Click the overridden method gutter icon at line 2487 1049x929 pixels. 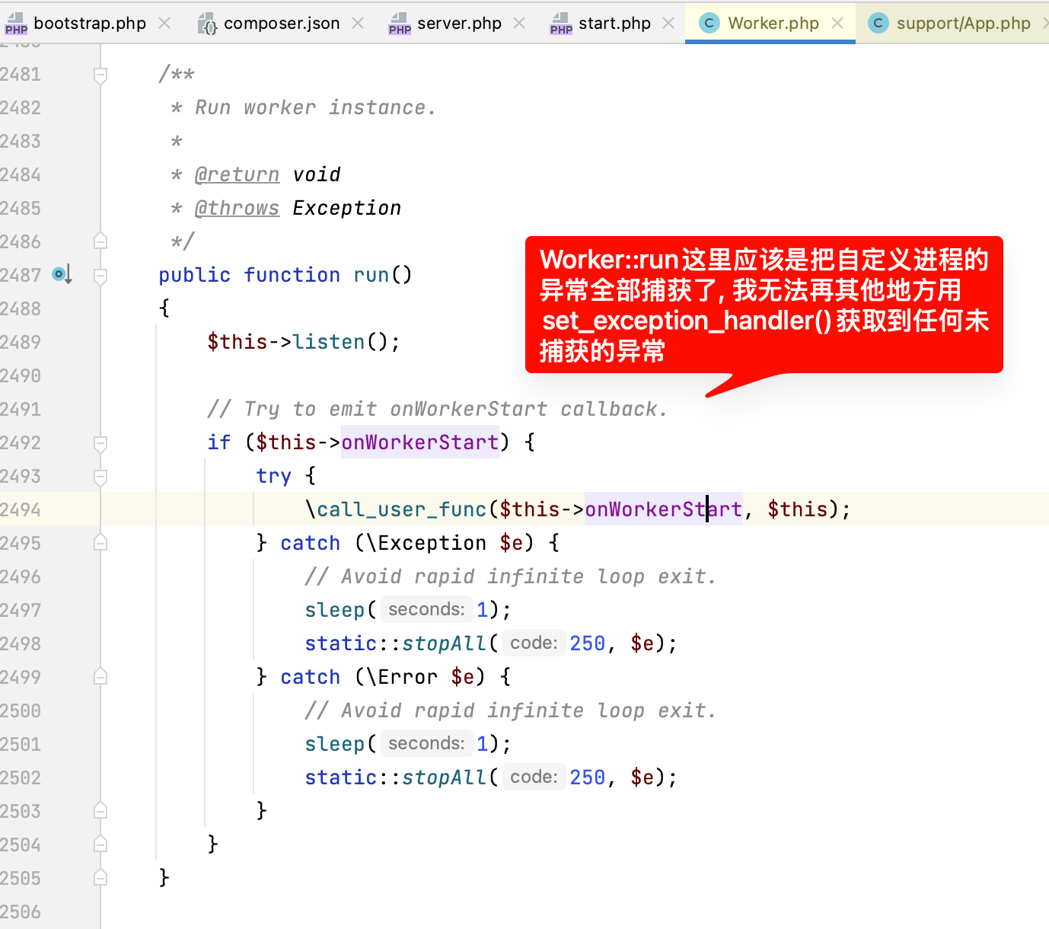(61, 274)
